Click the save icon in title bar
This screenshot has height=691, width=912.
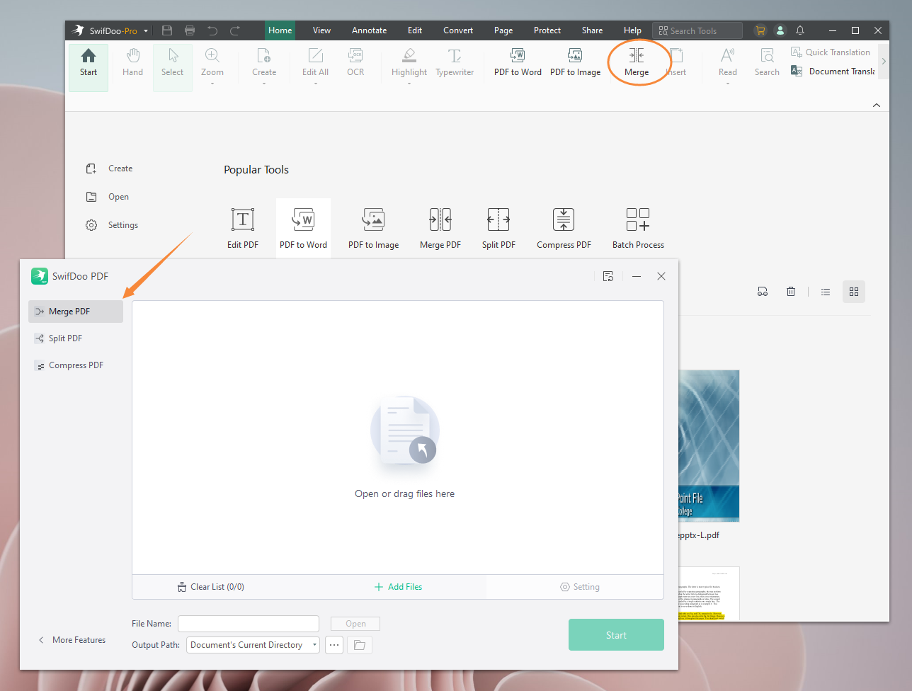(x=167, y=30)
